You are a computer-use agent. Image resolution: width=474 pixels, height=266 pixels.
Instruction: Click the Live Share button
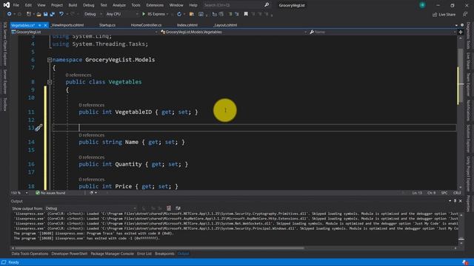[444, 14]
